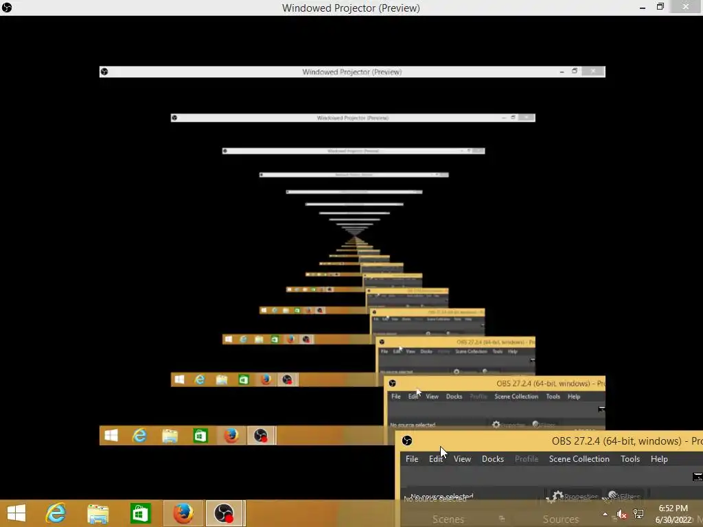Click the second-largest Windowed Projector (Preview) title text
Image resolution: width=703 pixels, height=527 pixels.
click(352, 71)
